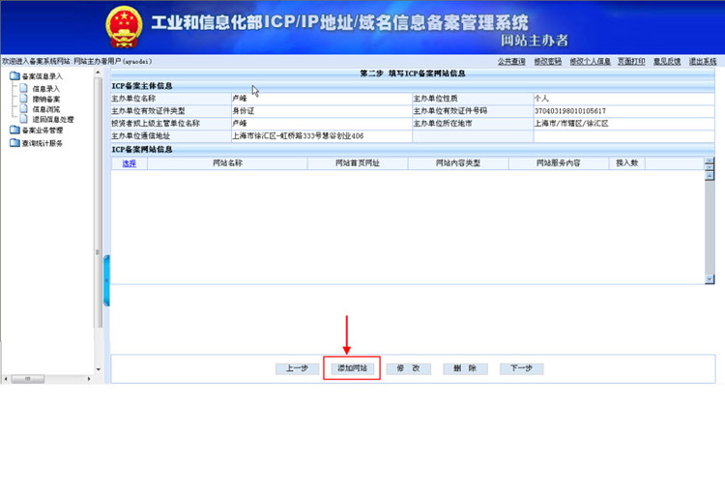Click the 备案信息录入 folder icon
725x493 pixels.
coord(14,76)
